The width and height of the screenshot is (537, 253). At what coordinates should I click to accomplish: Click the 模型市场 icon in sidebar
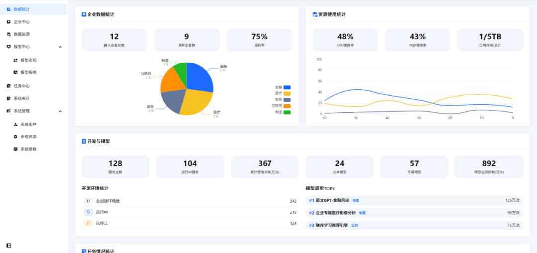15,60
